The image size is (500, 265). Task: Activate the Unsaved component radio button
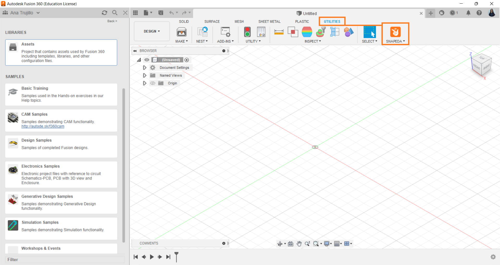[x=187, y=60]
